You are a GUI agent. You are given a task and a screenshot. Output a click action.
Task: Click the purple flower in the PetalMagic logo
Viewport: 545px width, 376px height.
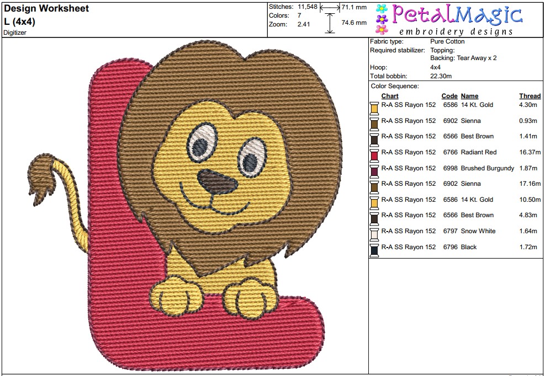(x=382, y=19)
